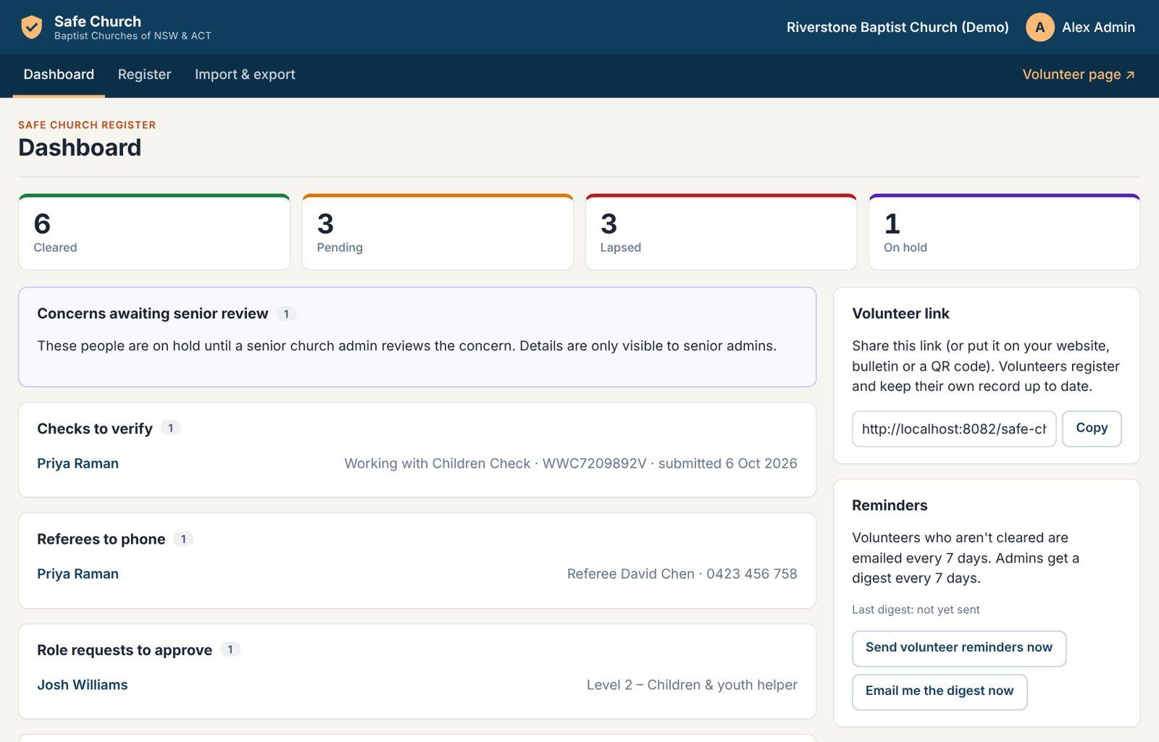Image resolution: width=1159 pixels, height=742 pixels.
Task: Click the Concerns awaiting review count badge
Action: 286,314
